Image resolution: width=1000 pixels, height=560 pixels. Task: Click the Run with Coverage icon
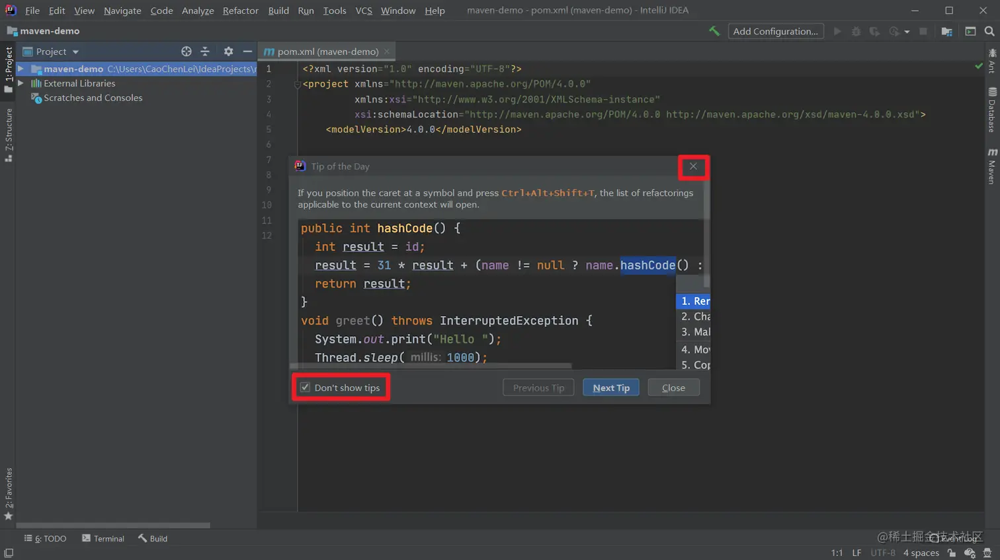click(874, 31)
